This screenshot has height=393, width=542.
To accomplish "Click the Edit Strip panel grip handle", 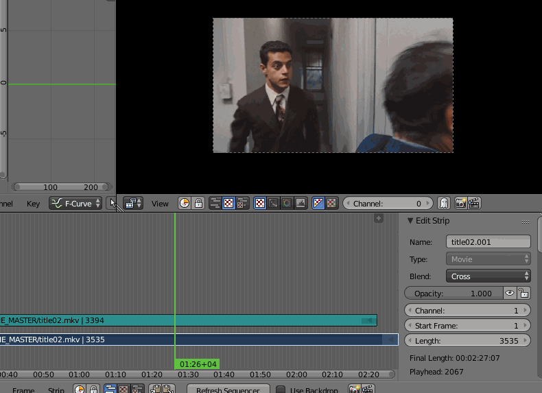I will (x=526, y=222).
